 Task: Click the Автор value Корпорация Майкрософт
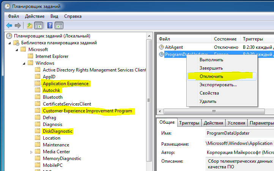241,152
